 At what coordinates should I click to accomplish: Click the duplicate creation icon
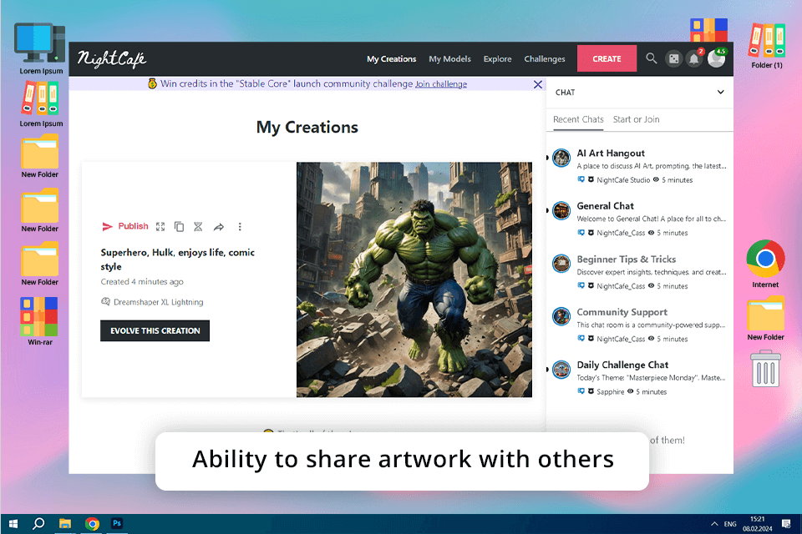click(179, 227)
